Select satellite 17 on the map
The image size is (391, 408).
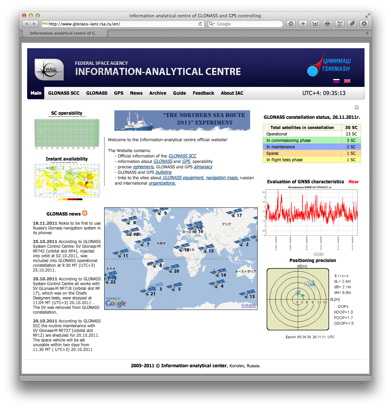coord(234,213)
